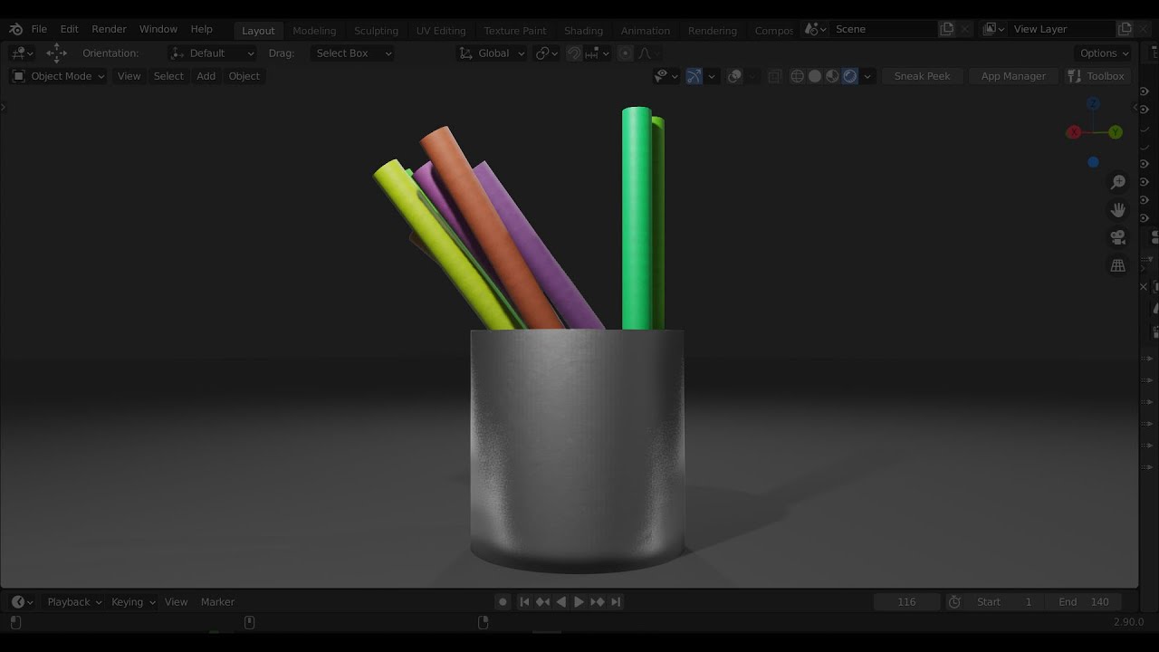Open the Add menu in viewport header
Screen dimensions: 1159x652
point(206,76)
